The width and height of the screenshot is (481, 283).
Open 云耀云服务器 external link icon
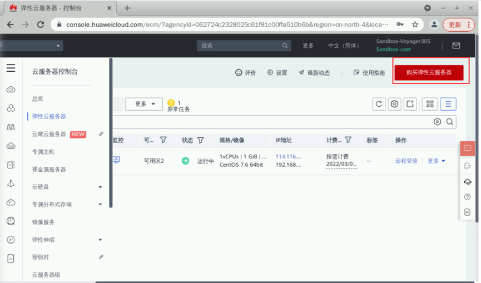point(101,134)
